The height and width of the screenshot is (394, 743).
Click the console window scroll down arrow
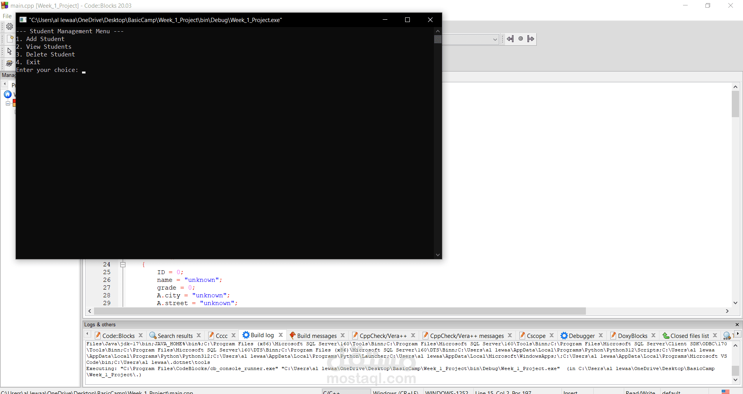coord(438,255)
